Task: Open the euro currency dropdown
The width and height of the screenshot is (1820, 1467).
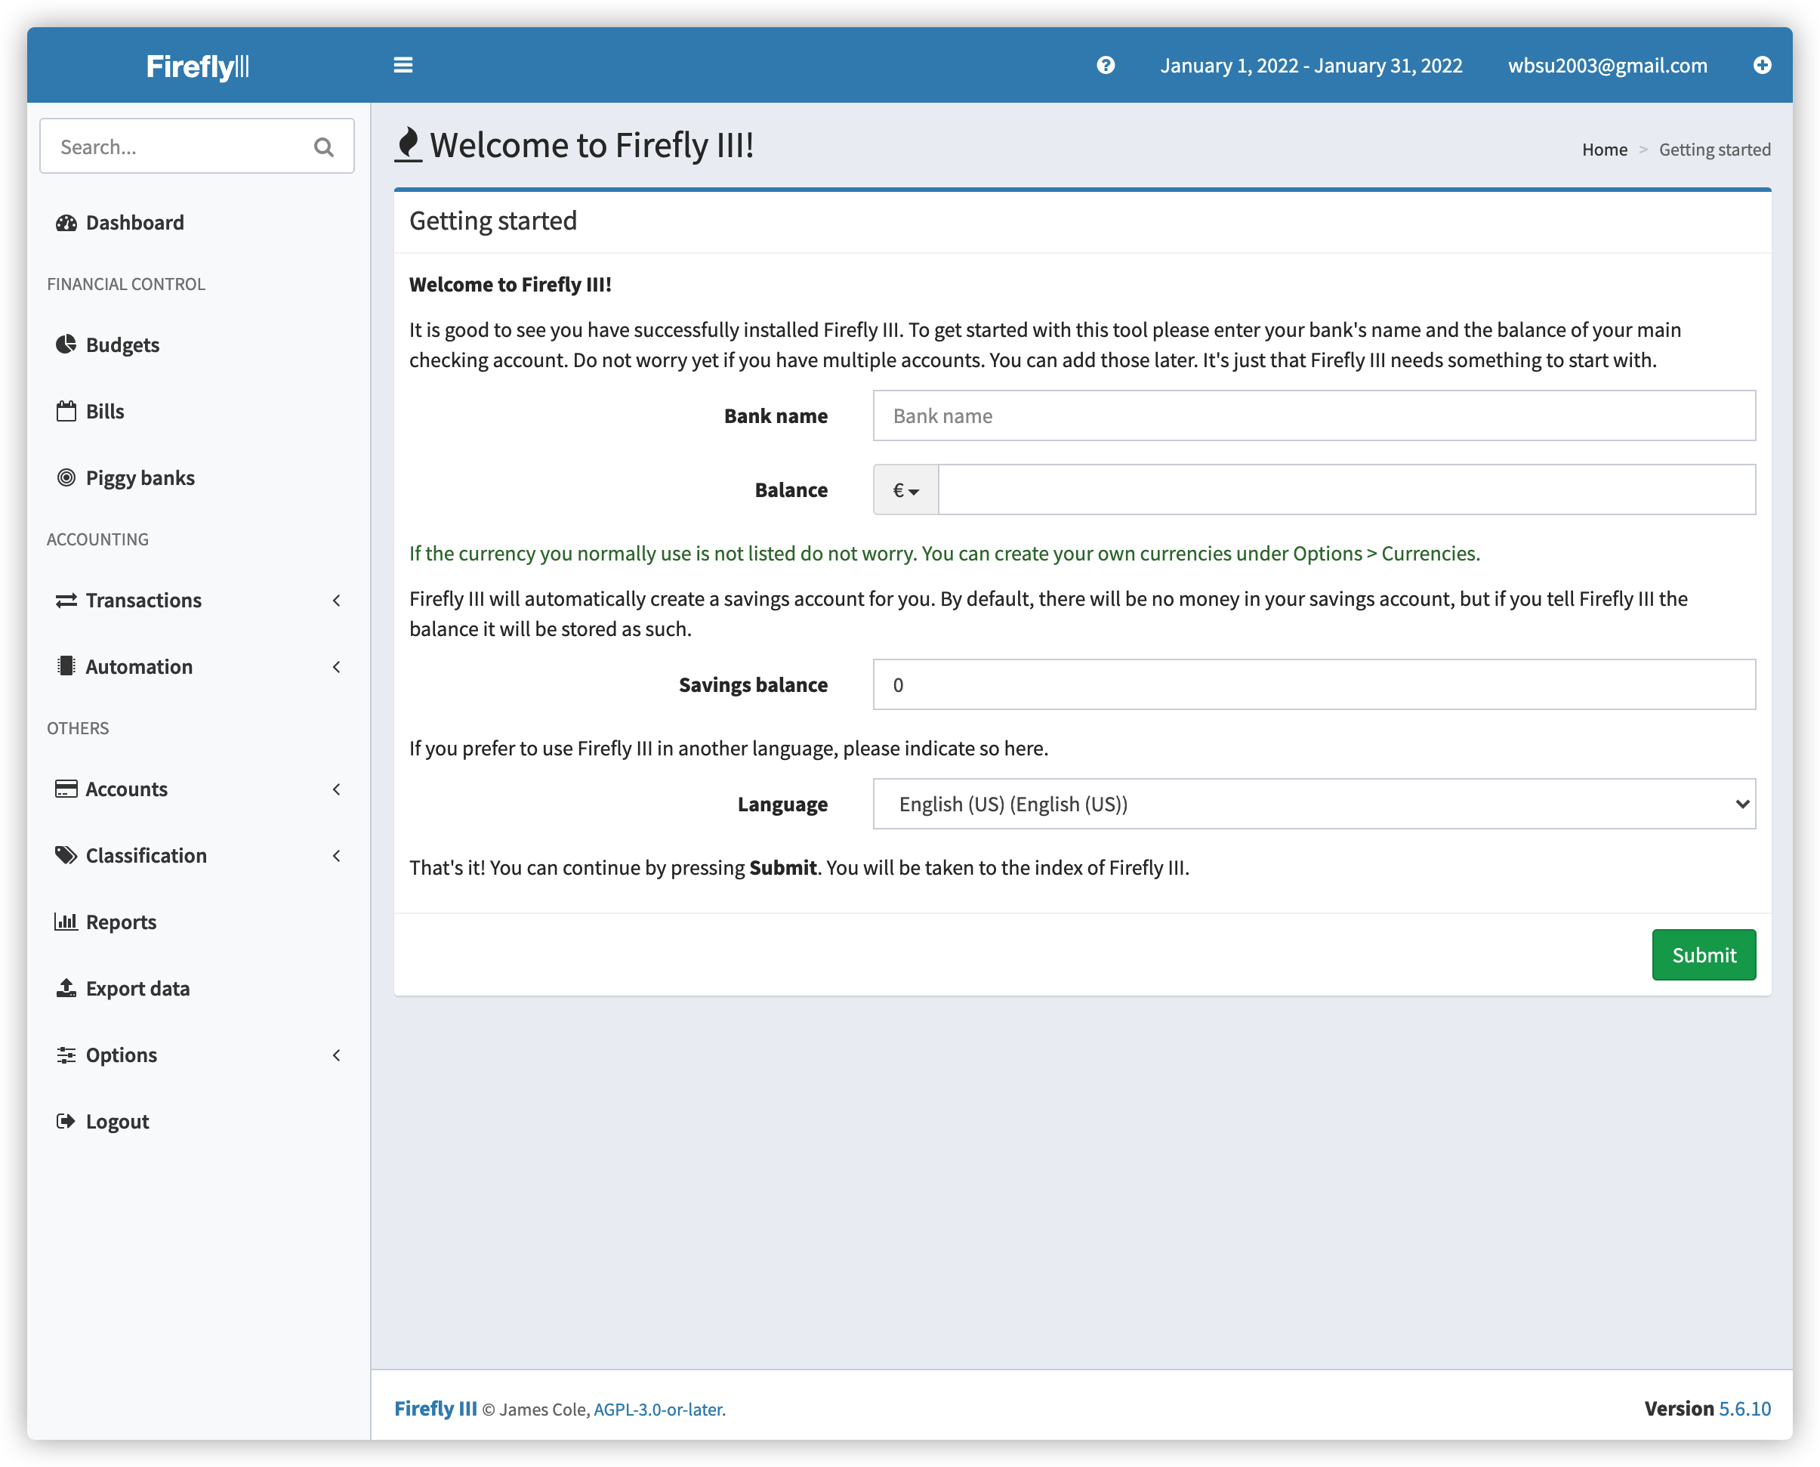Action: [x=905, y=490]
